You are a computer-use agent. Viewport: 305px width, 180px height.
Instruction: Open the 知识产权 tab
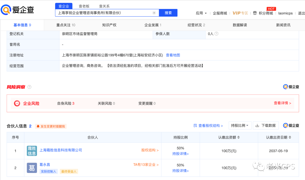pos(109,25)
